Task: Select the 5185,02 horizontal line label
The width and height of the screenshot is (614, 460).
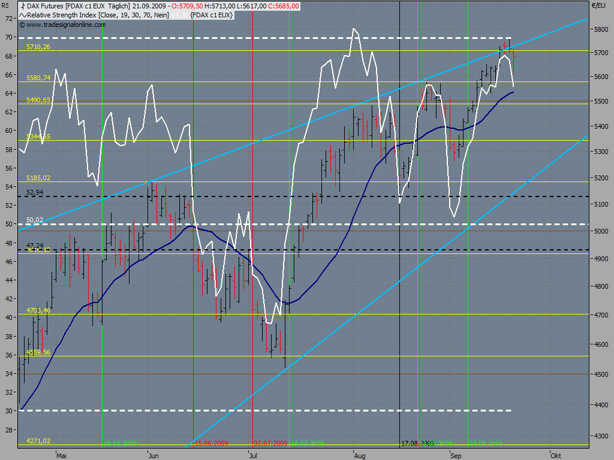Action: coord(38,178)
